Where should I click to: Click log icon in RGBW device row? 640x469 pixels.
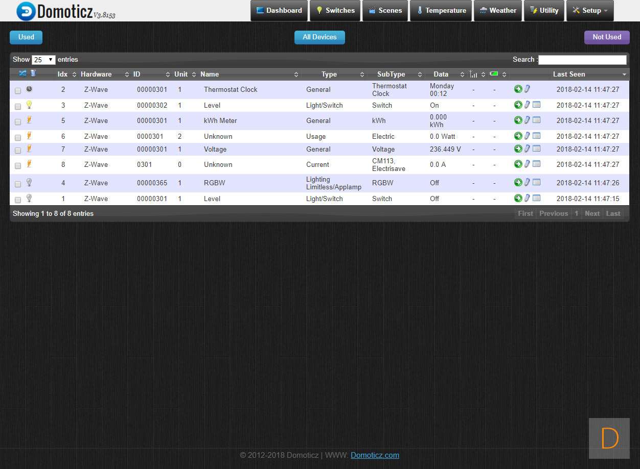click(536, 183)
